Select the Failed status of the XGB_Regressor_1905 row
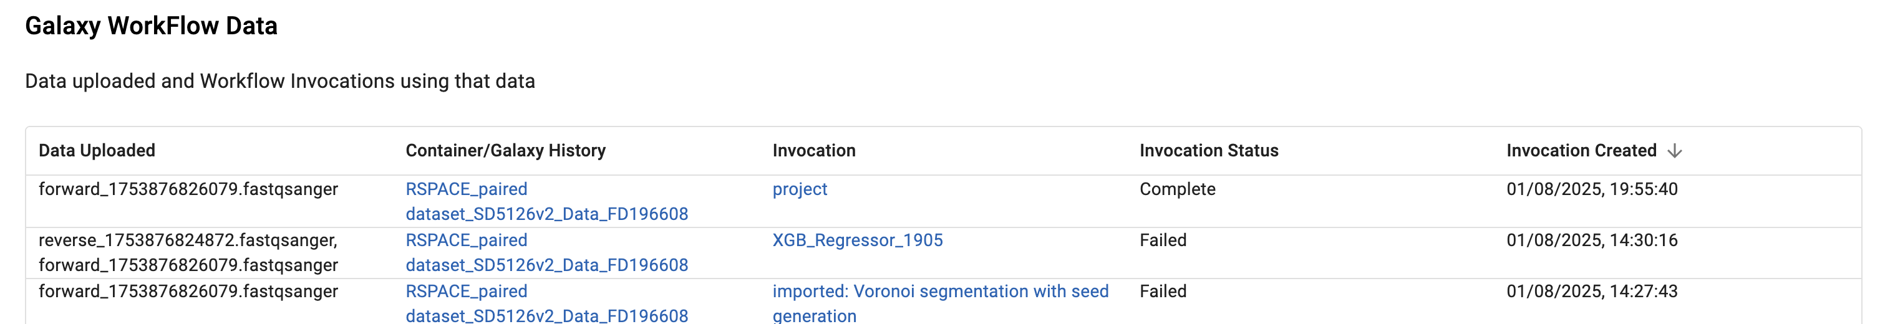 (x=1163, y=241)
